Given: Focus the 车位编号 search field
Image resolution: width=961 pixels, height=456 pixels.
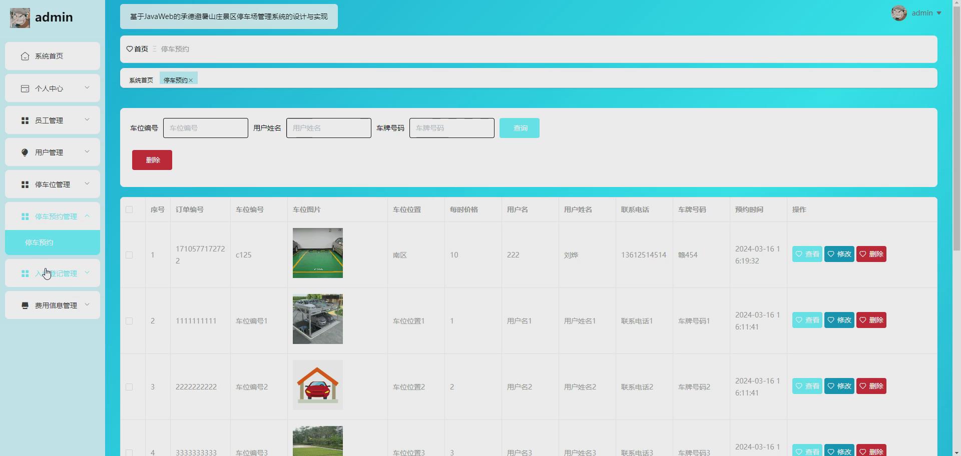Looking at the screenshot, I should [x=206, y=128].
